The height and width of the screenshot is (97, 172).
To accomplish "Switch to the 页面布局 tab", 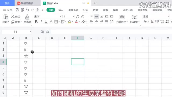I will pos(73,10).
